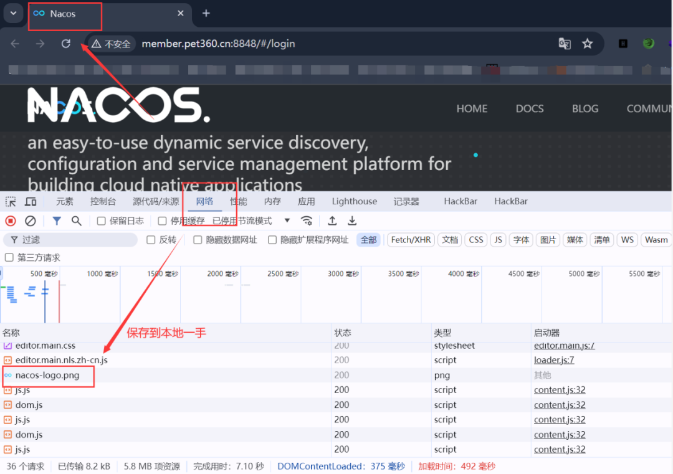
Task: Open network conditions wifi icon
Action: pyautogui.click(x=307, y=221)
